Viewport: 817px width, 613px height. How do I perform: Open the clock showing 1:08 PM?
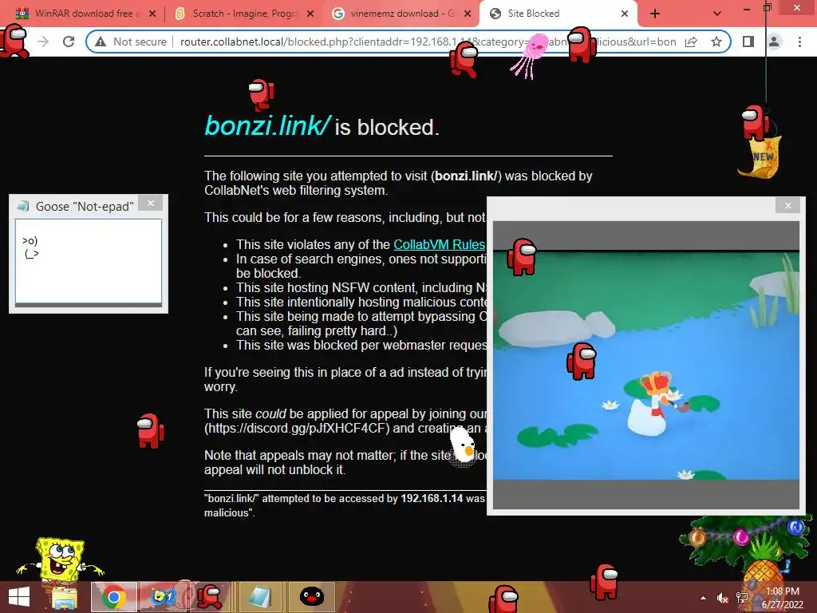click(x=783, y=598)
